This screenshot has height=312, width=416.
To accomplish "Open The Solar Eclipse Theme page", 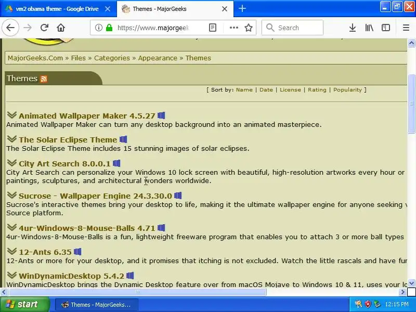I will [68, 140].
